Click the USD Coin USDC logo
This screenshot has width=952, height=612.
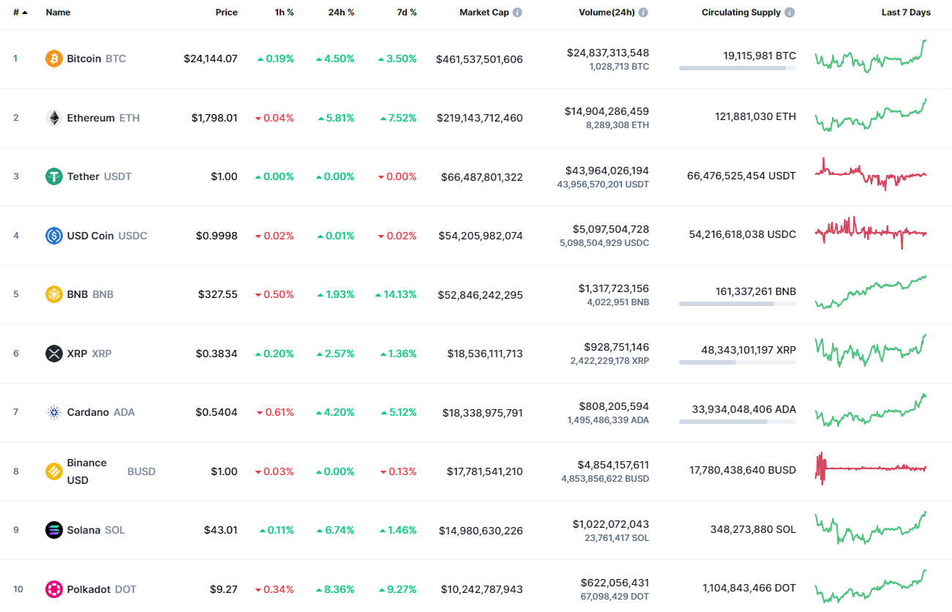(x=53, y=236)
